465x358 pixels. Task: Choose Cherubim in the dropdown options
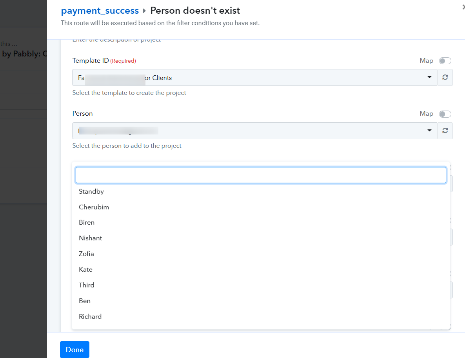tap(94, 207)
